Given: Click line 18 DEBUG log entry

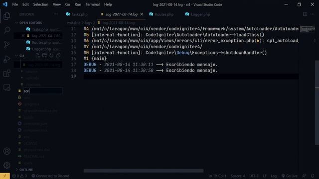Looking at the screenshot, I should (x=151, y=71).
